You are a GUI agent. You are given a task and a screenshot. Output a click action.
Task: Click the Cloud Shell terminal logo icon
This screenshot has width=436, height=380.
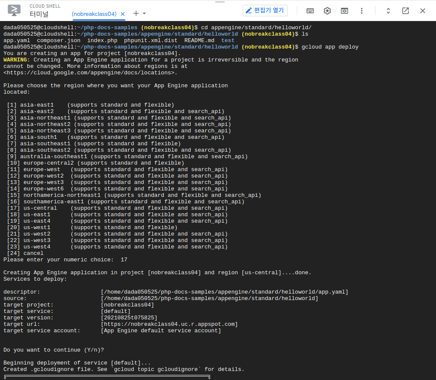[x=14, y=10]
